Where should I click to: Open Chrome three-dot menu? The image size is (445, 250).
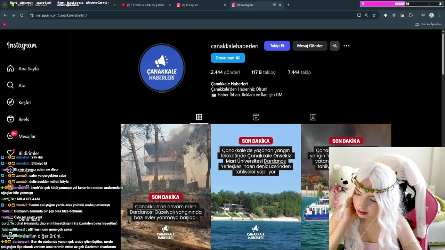pos(440,15)
